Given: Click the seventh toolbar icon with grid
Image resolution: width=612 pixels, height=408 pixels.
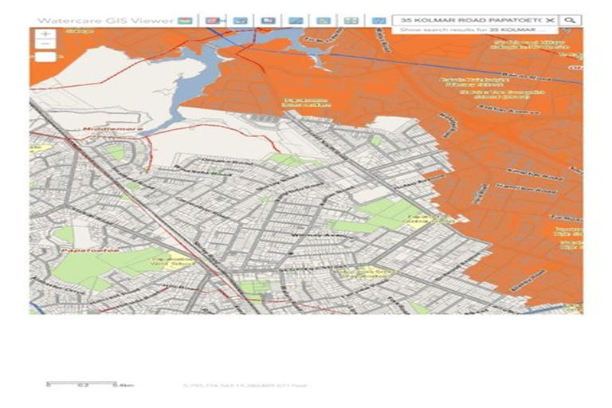Looking at the screenshot, I should (x=351, y=19).
